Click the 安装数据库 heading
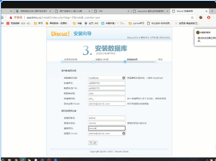Viewport: 216px width, 161px height. pyautogui.click(x=111, y=48)
